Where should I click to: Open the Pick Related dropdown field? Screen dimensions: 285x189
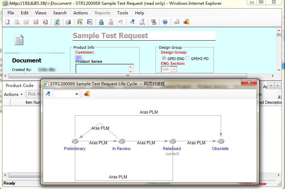[x=34, y=94]
